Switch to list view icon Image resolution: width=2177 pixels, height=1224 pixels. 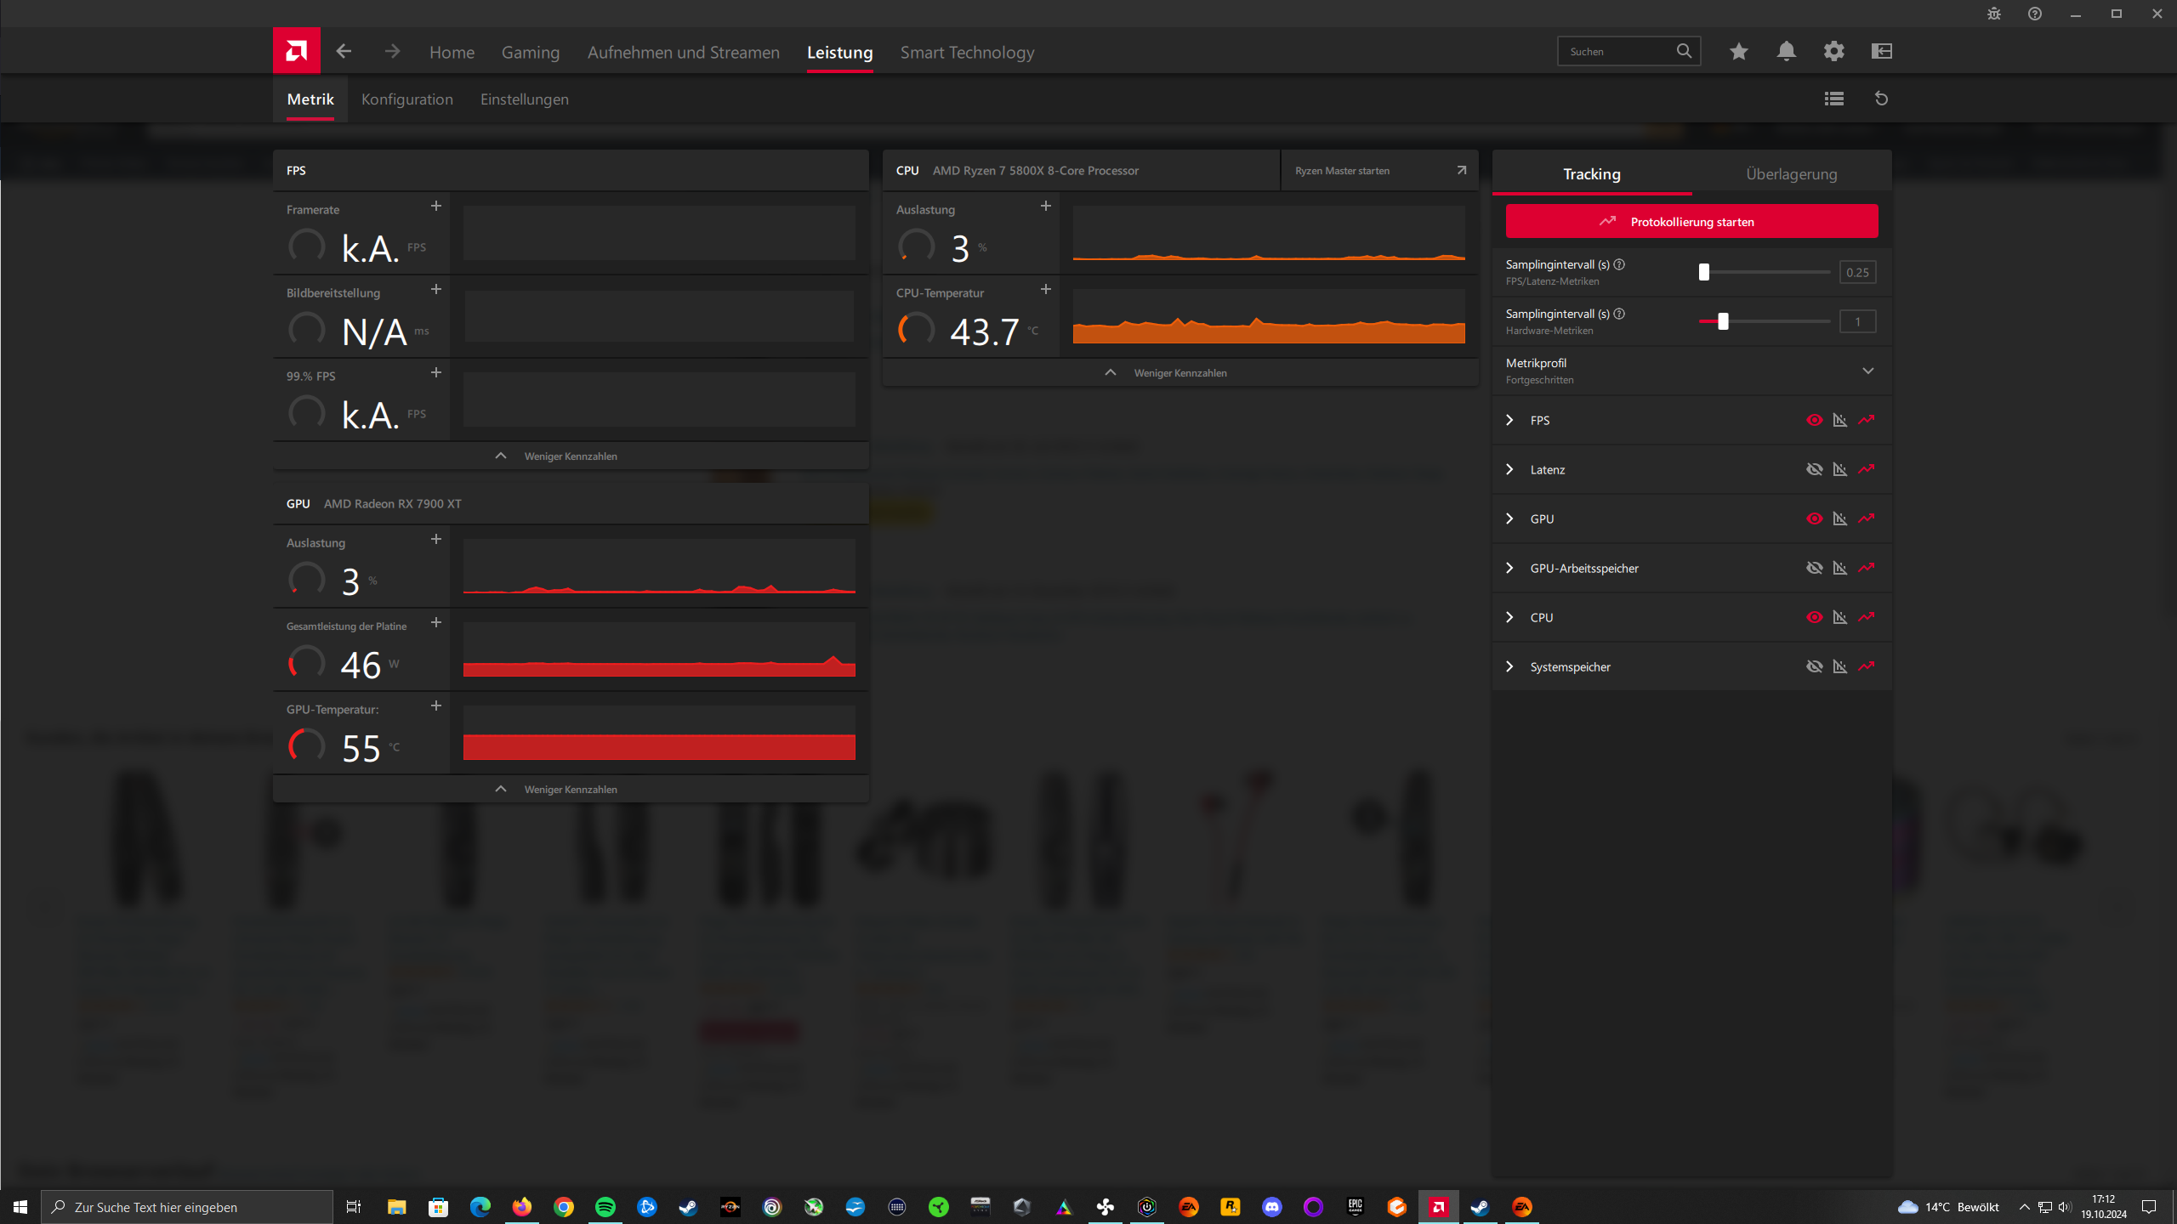pos(1833,99)
